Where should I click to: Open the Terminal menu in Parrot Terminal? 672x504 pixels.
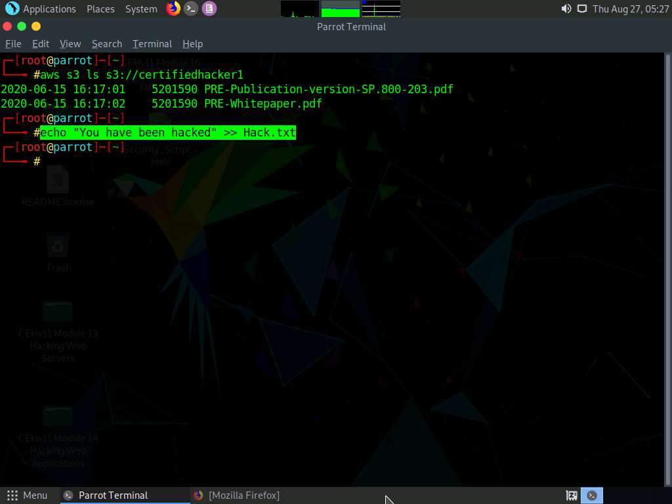pos(152,44)
